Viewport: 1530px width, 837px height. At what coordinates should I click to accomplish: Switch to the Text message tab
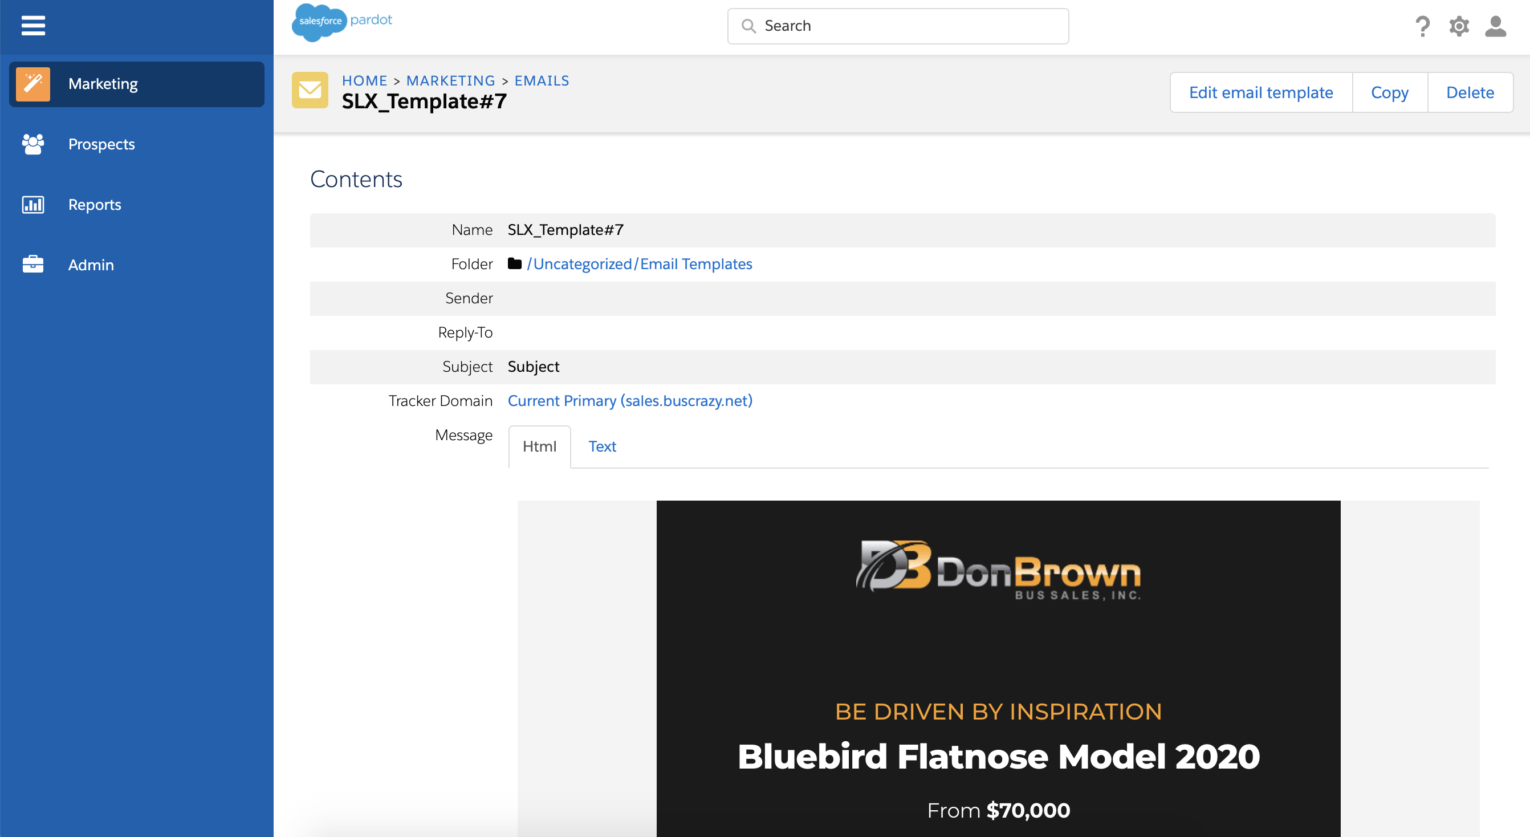click(603, 446)
